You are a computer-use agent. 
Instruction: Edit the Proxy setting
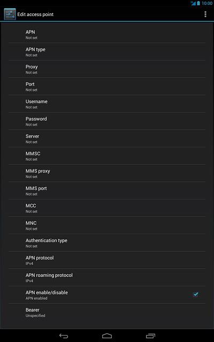107,69
